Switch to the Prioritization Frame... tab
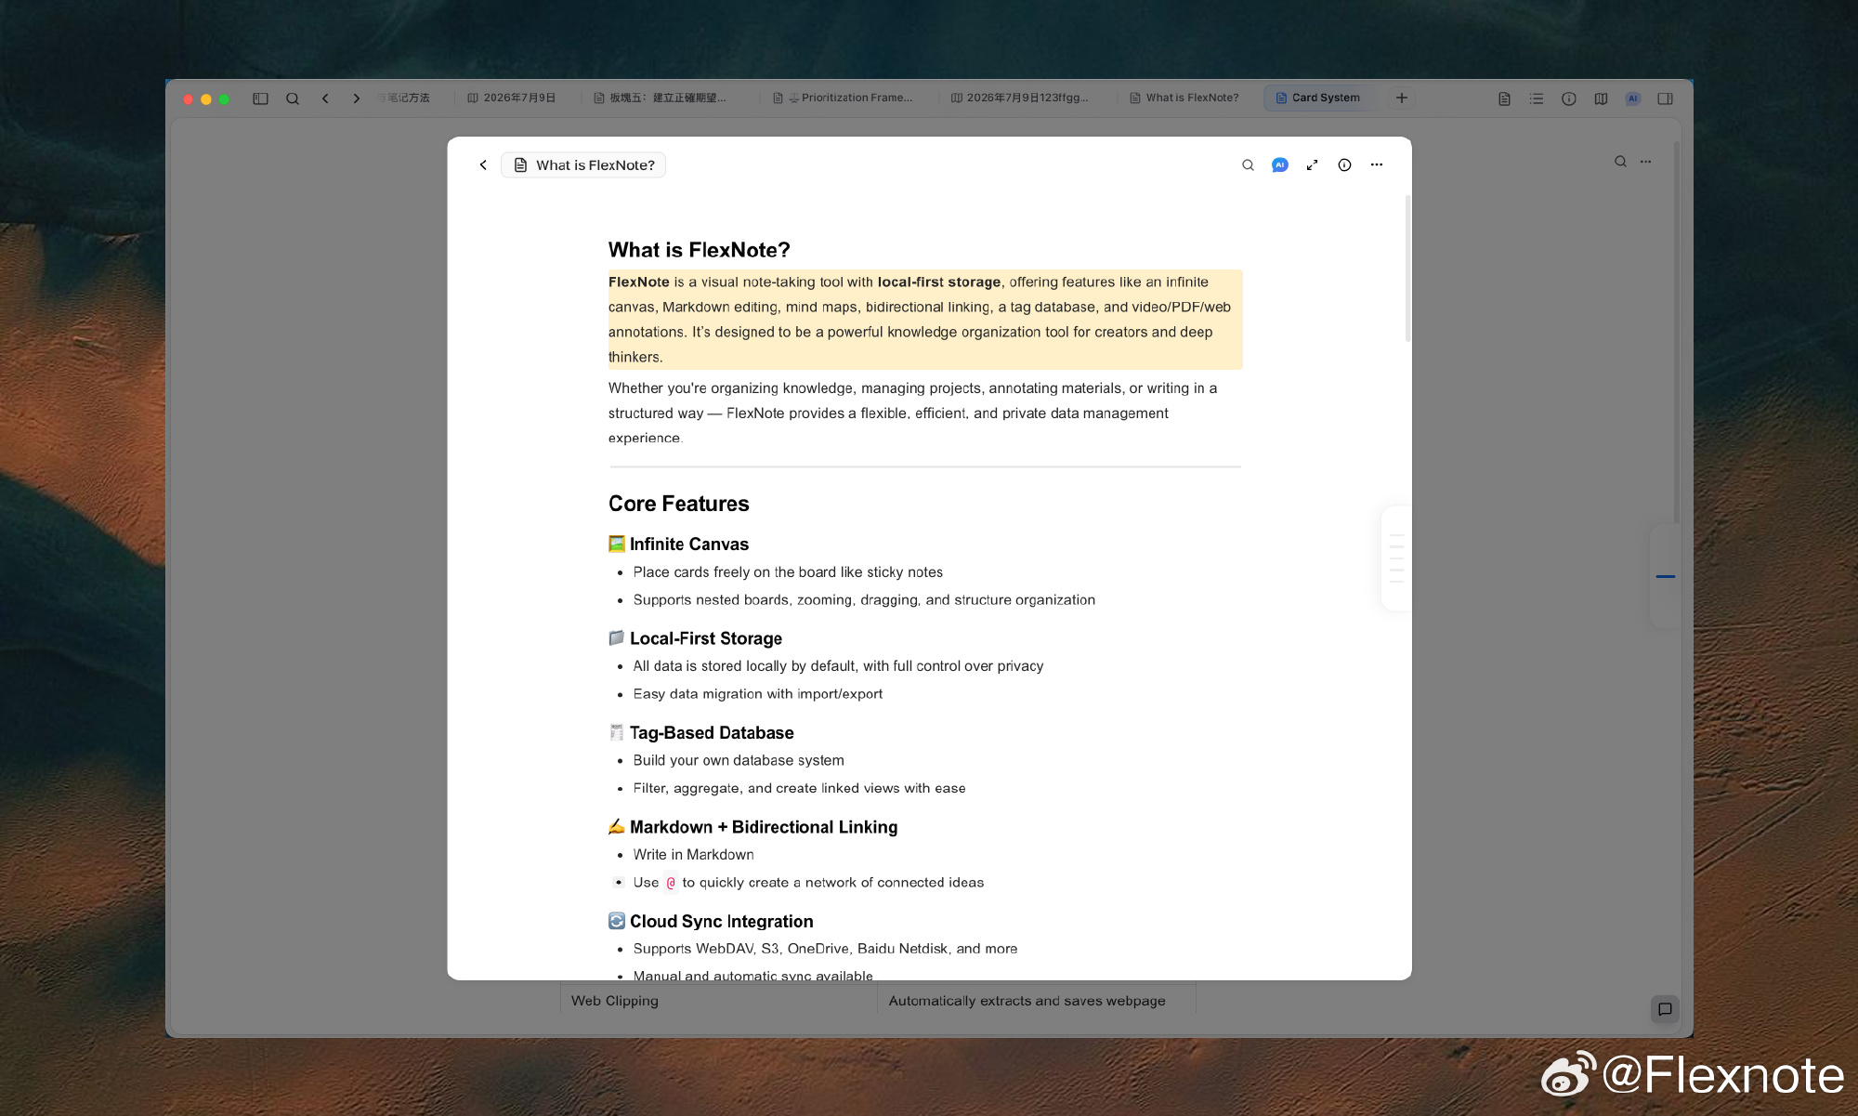This screenshot has width=1858, height=1116. (x=843, y=98)
